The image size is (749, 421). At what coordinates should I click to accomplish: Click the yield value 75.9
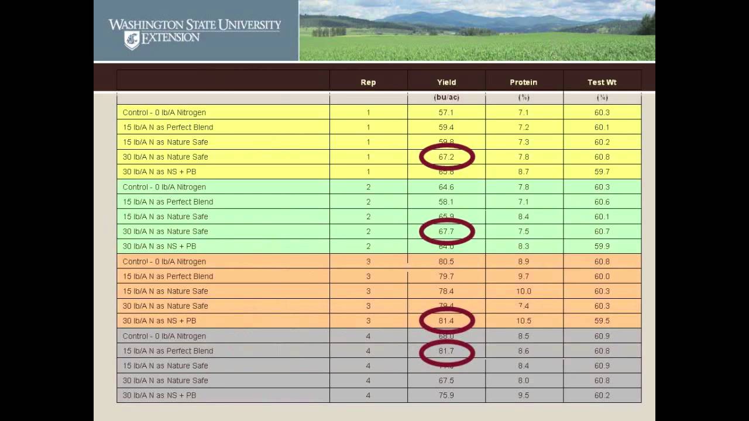[446, 396]
